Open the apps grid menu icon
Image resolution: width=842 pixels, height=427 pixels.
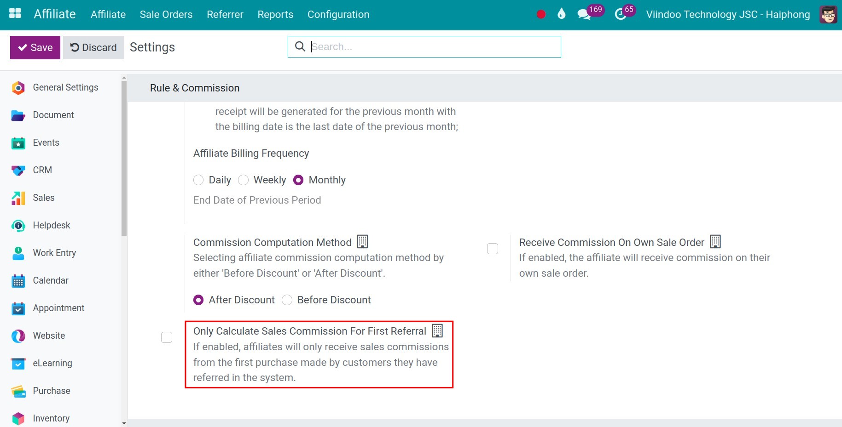[x=15, y=13]
